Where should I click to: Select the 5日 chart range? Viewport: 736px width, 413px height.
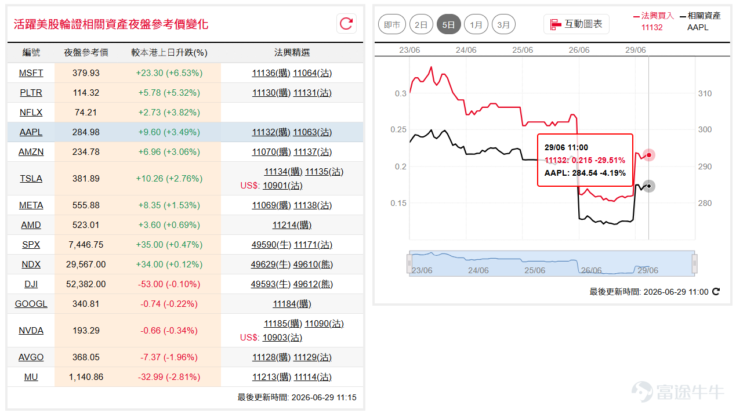[x=448, y=24]
